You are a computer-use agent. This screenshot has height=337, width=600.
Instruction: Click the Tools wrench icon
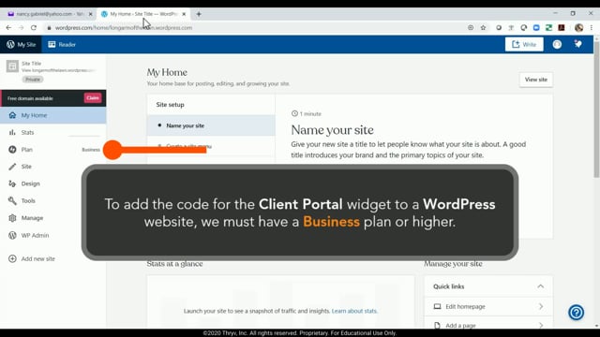click(12, 200)
